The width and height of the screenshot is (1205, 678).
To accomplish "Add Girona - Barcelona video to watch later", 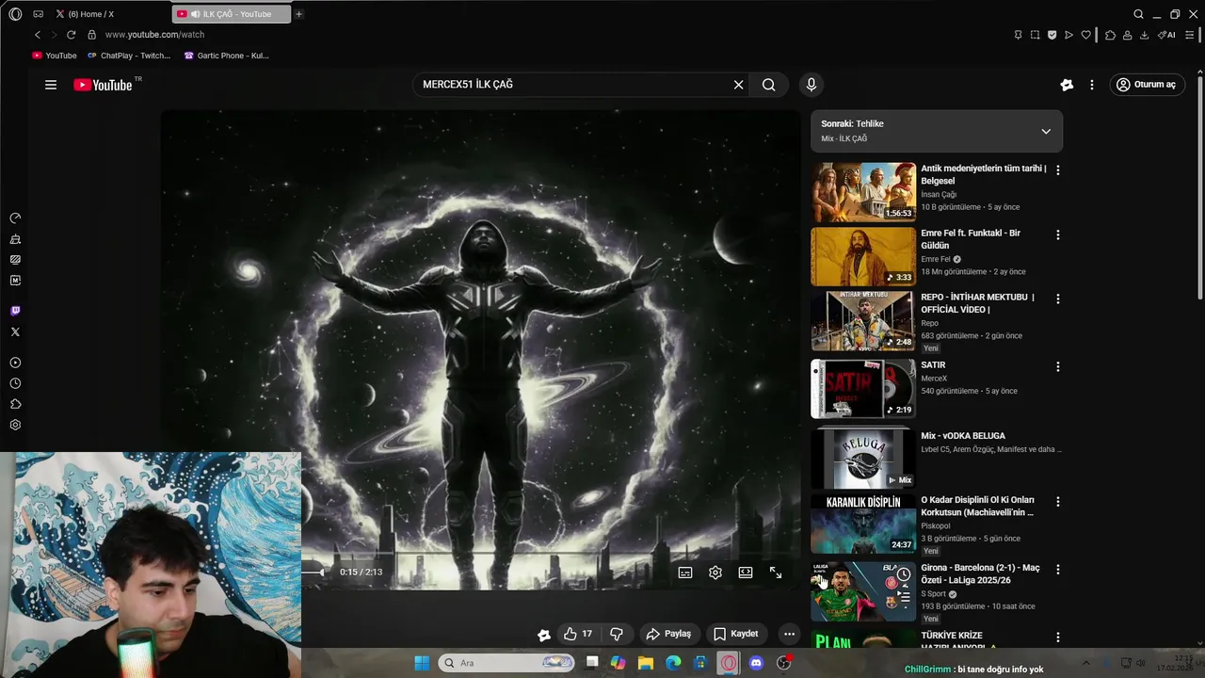I will pos(904,574).
